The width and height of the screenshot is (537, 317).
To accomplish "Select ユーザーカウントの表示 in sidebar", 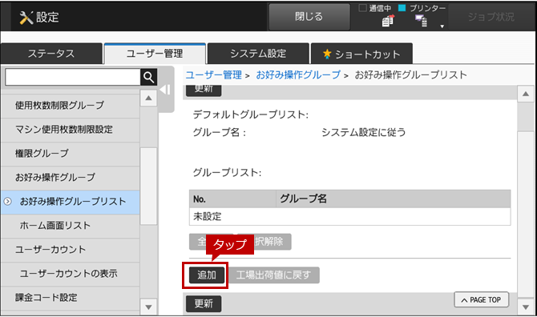I will tap(70, 274).
